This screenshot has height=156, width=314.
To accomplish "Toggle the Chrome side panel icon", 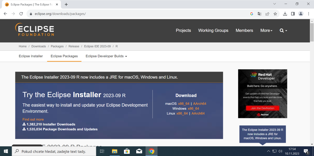I will 293,14.
